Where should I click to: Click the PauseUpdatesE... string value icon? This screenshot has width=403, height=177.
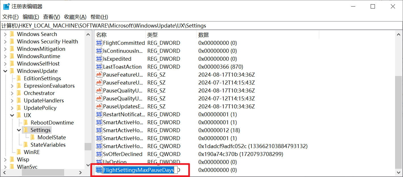click(x=99, y=106)
